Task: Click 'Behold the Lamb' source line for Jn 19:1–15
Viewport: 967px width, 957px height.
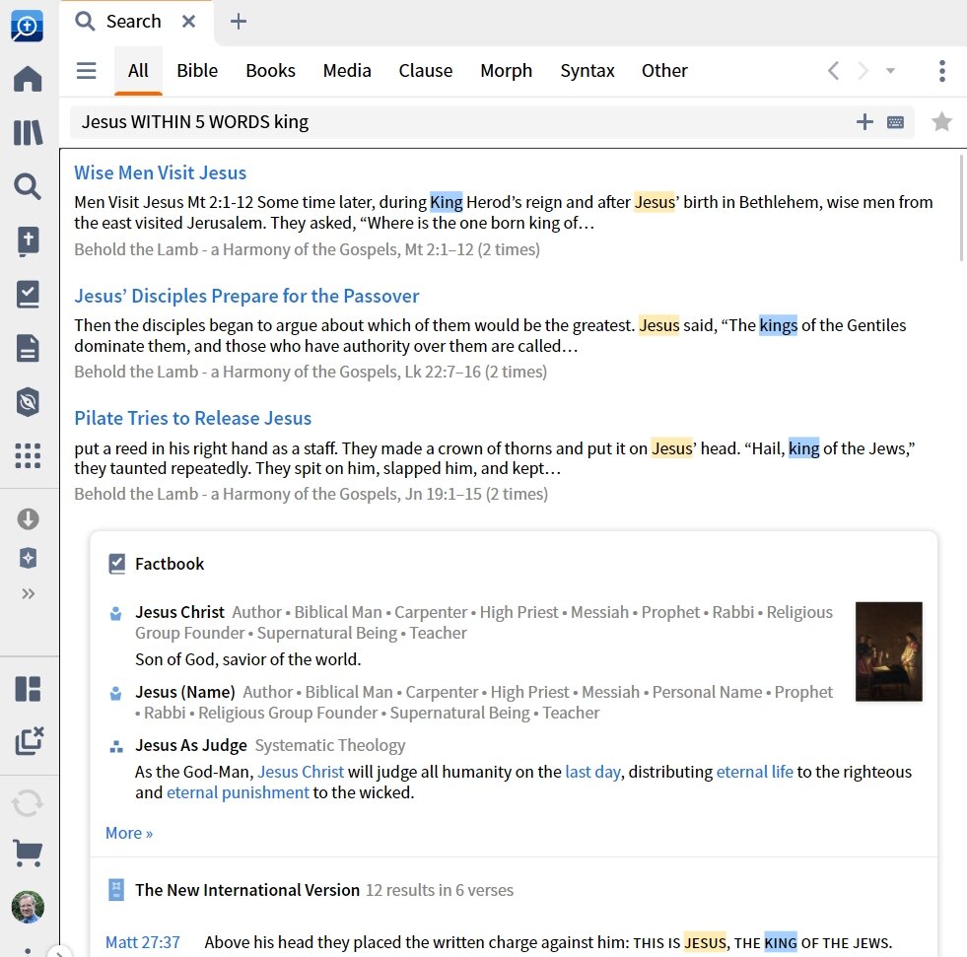Action: [311, 494]
